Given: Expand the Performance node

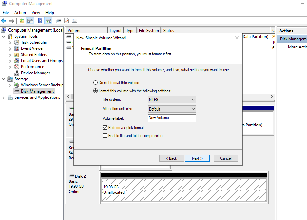Looking at the screenshot, I should coord(10,67).
